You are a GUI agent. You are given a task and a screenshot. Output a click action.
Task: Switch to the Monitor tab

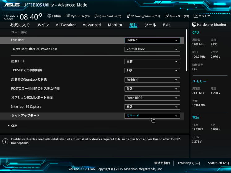coord(115,25)
